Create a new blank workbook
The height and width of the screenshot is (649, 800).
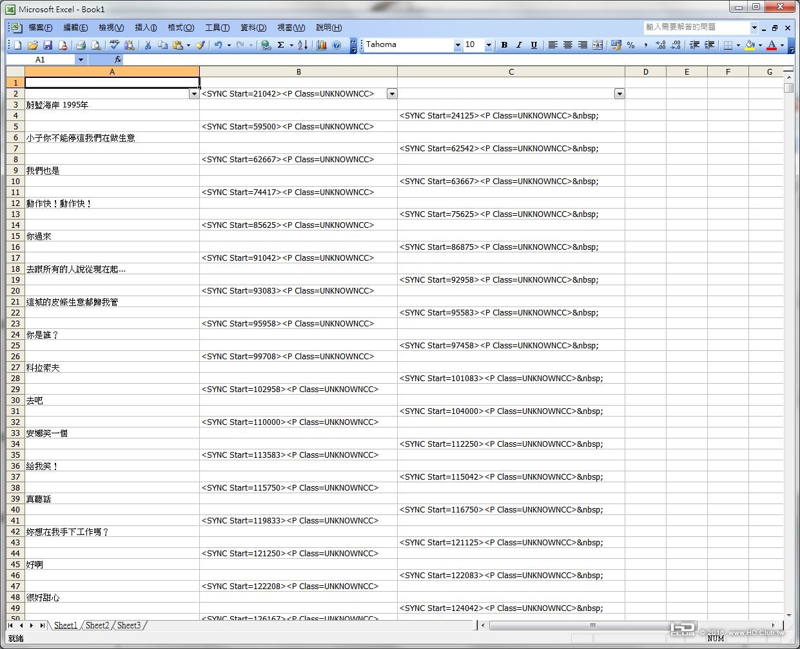(x=17, y=45)
